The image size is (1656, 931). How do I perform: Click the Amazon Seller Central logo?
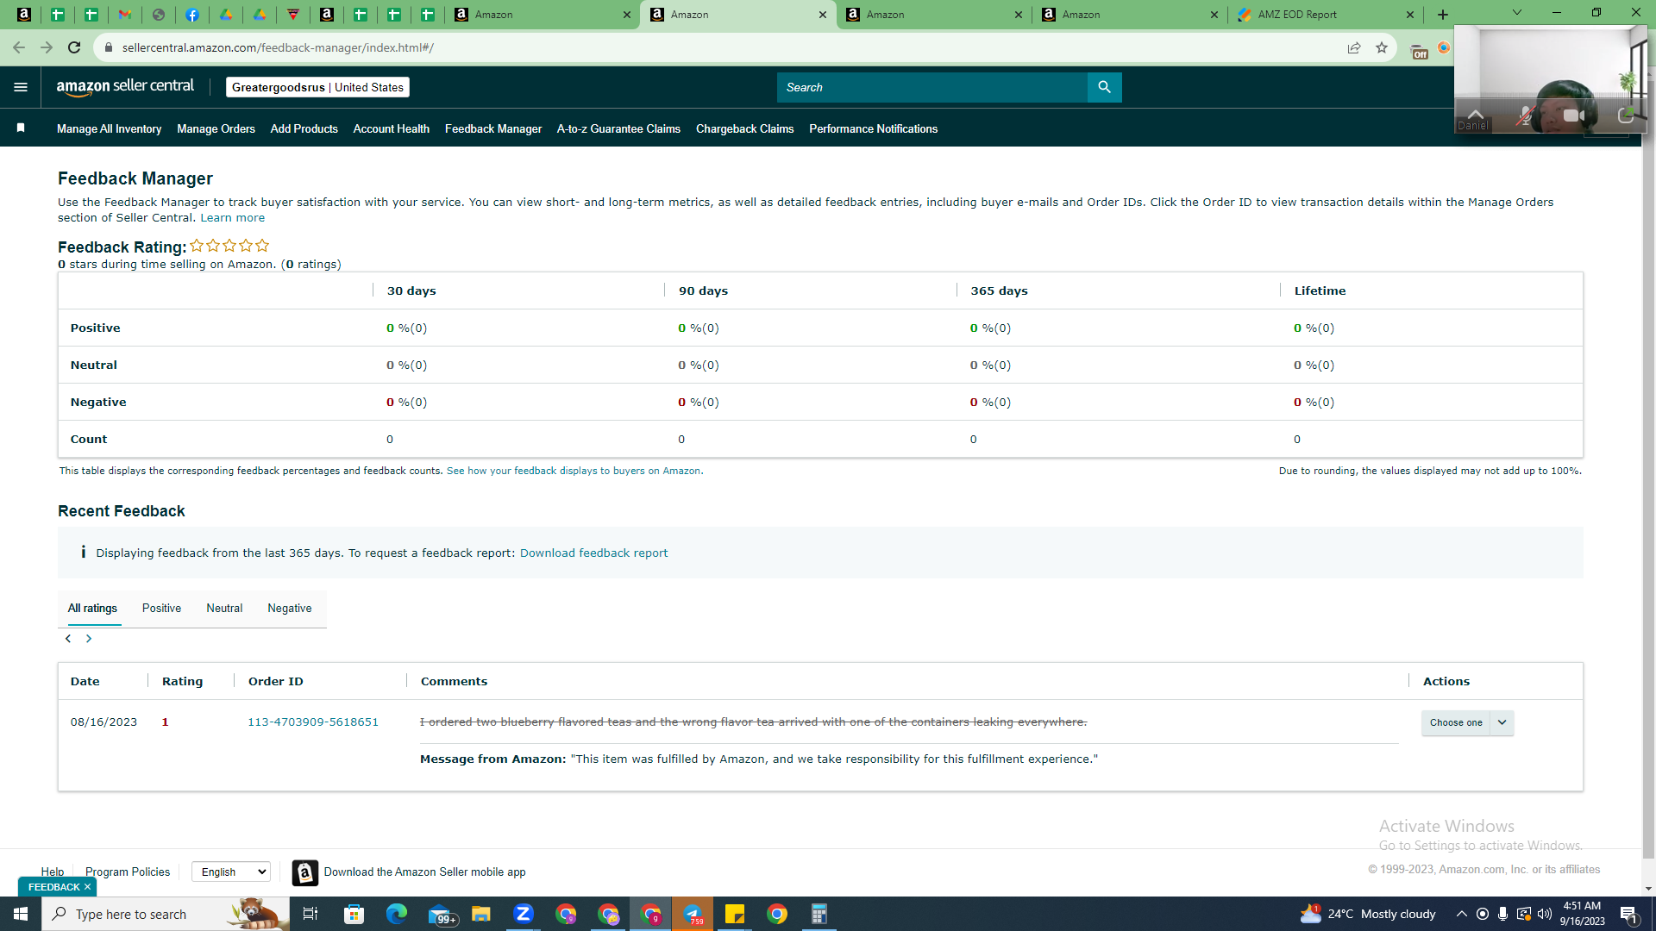pyautogui.click(x=126, y=87)
